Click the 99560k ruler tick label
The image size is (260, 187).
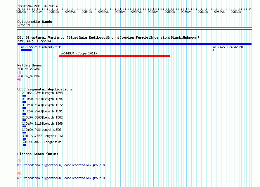pyautogui.click(x=120, y=12)
